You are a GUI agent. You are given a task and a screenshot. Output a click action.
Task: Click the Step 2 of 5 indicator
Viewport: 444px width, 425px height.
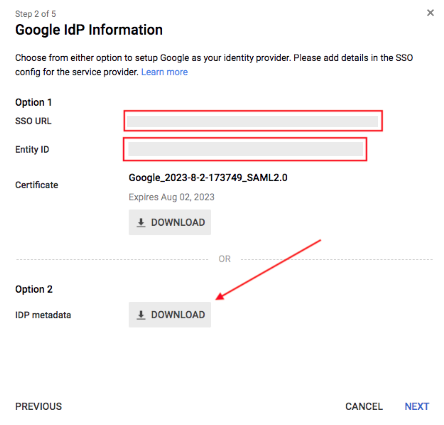point(36,14)
